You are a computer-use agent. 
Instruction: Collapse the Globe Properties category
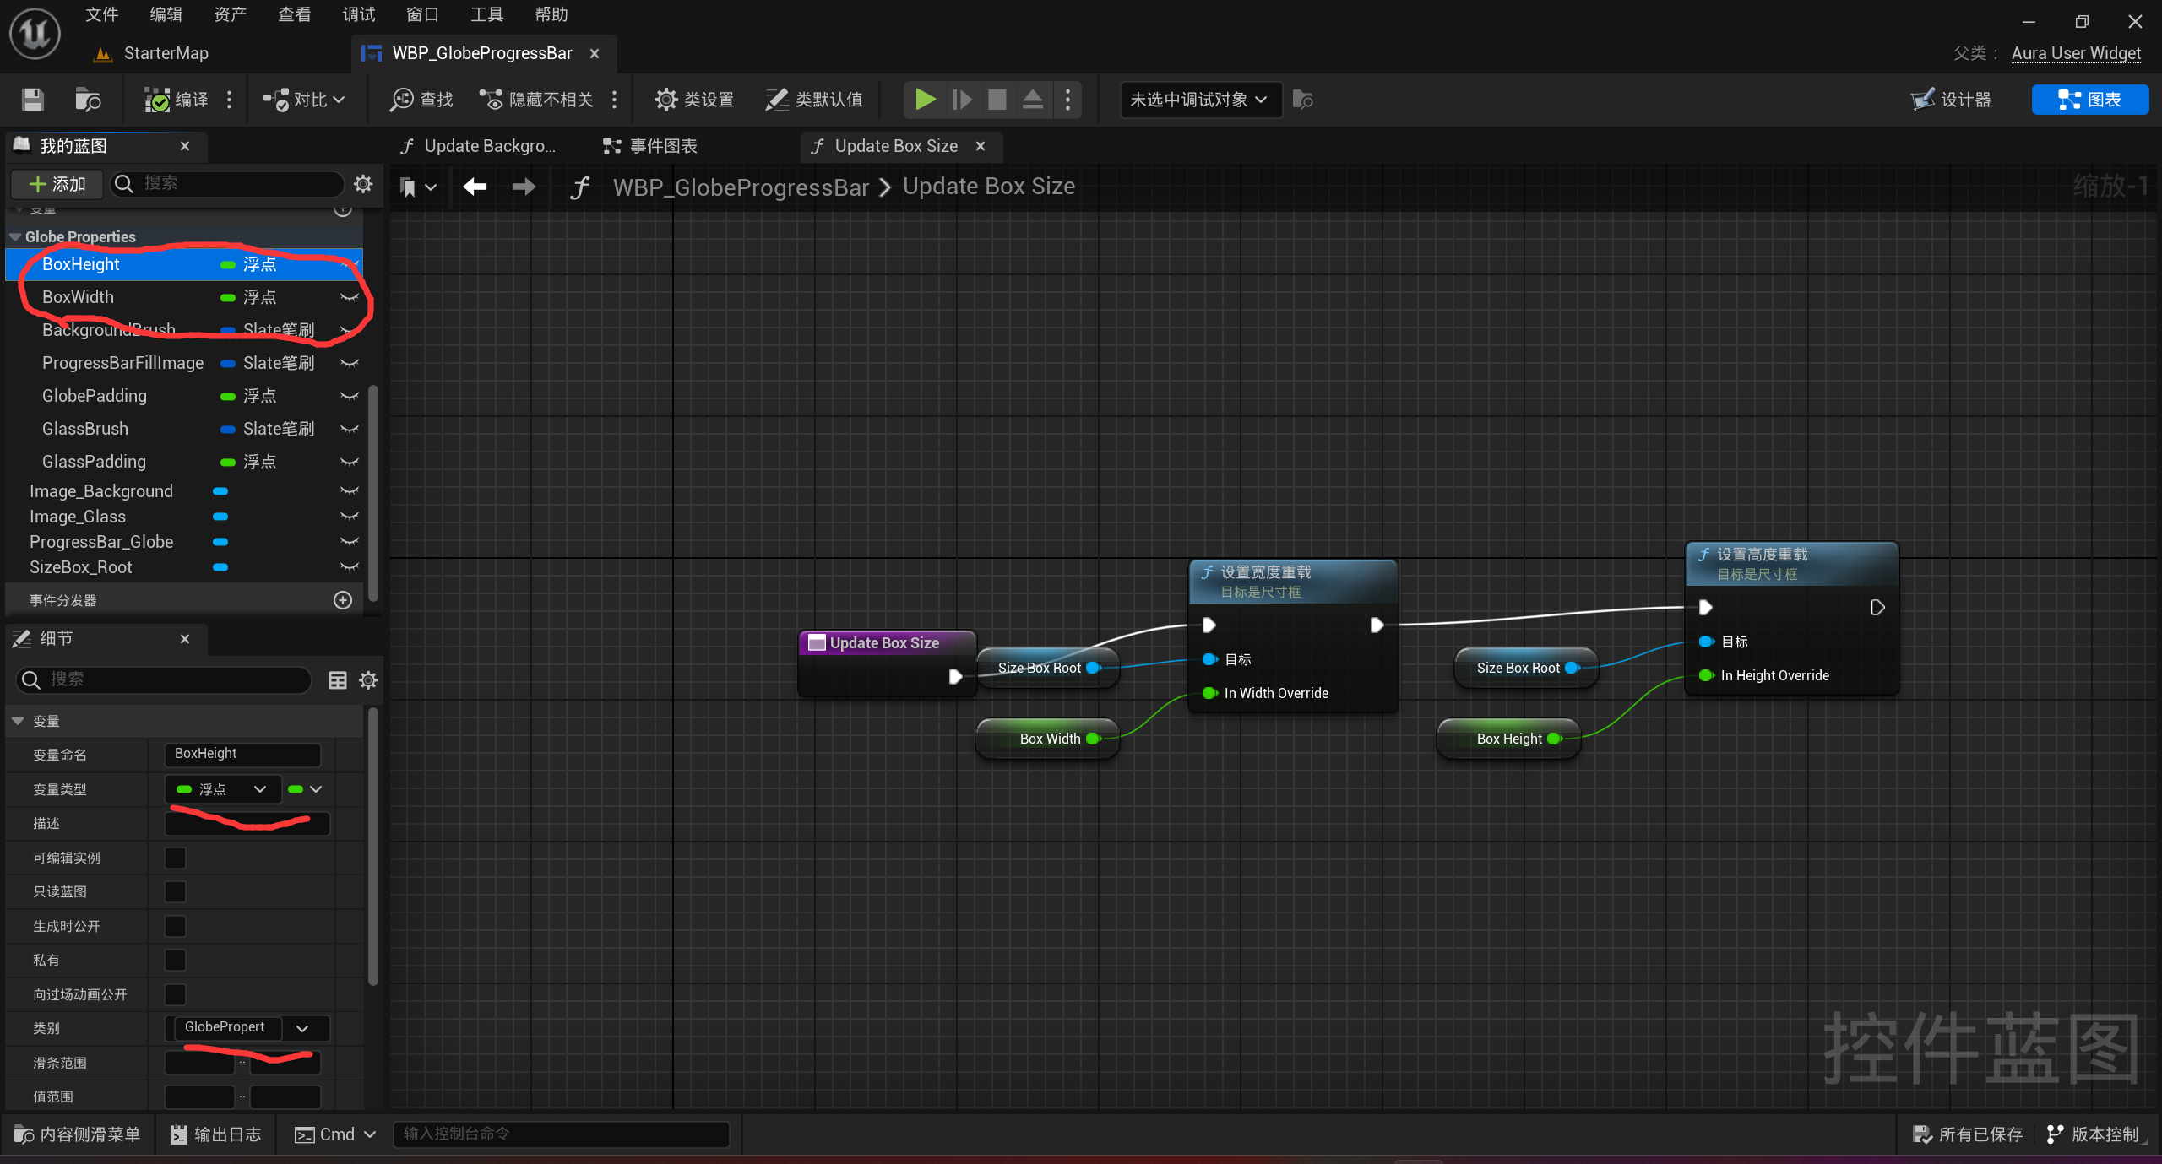point(15,237)
